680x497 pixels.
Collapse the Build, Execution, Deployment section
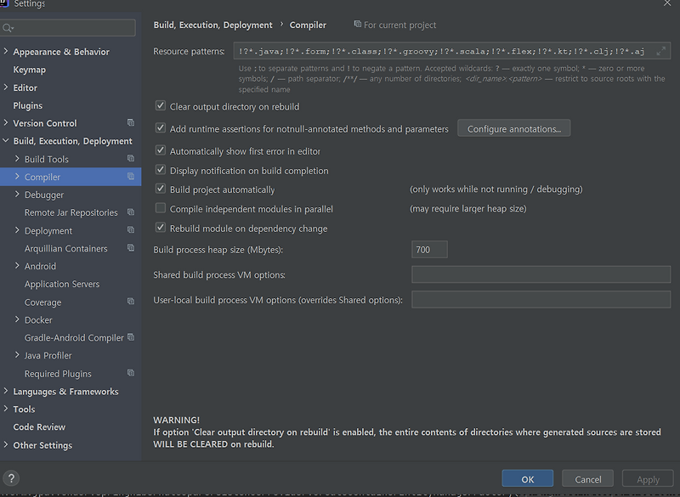click(x=6, y=140)
